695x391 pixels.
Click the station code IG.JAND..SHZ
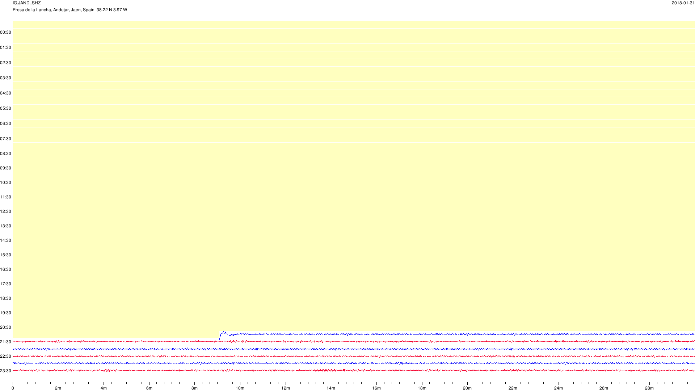[26, 3]
